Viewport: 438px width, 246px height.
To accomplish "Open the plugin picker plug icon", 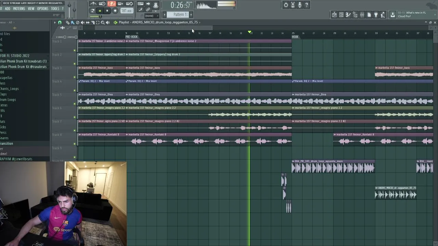I will pyautogui.click(x=376, y=15).
